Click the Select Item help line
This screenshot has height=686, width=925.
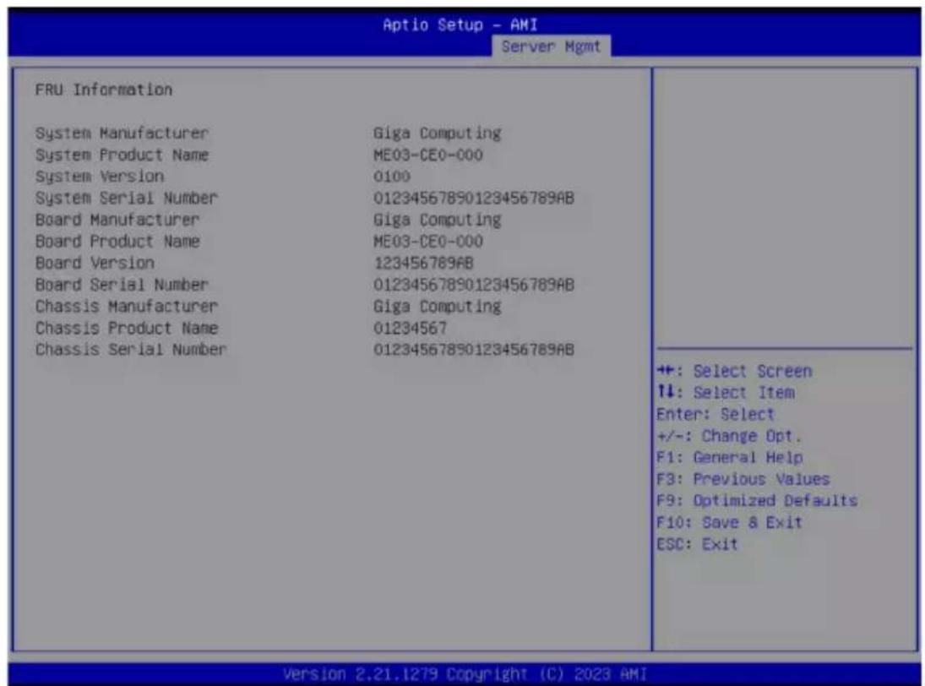[x=726, y=393]
